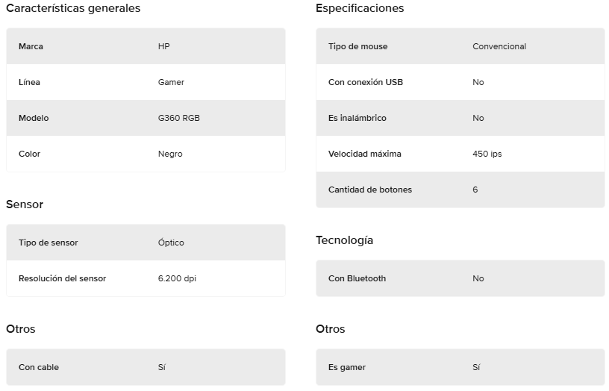Click the Es inalámbrico row label
Screen dimensions: 609x391
[x=357, y=118]
